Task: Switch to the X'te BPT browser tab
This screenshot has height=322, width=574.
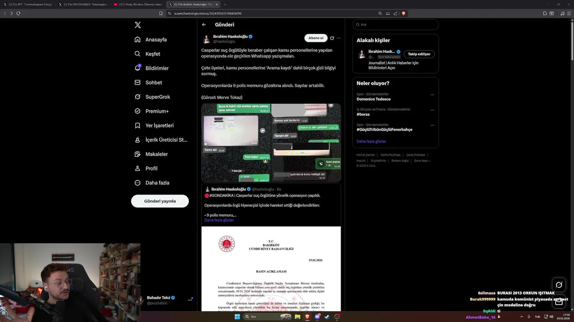Action: coord(28,4)
